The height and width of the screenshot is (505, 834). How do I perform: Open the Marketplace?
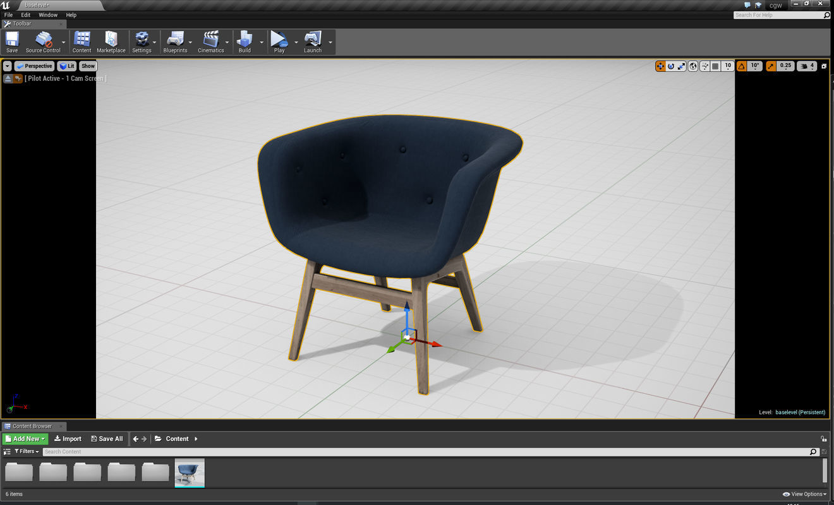coord(111,42)
